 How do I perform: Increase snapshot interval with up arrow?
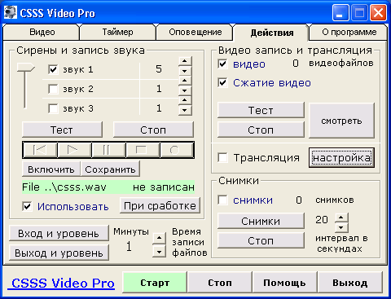pyautogui.click(x=341, y=218)
